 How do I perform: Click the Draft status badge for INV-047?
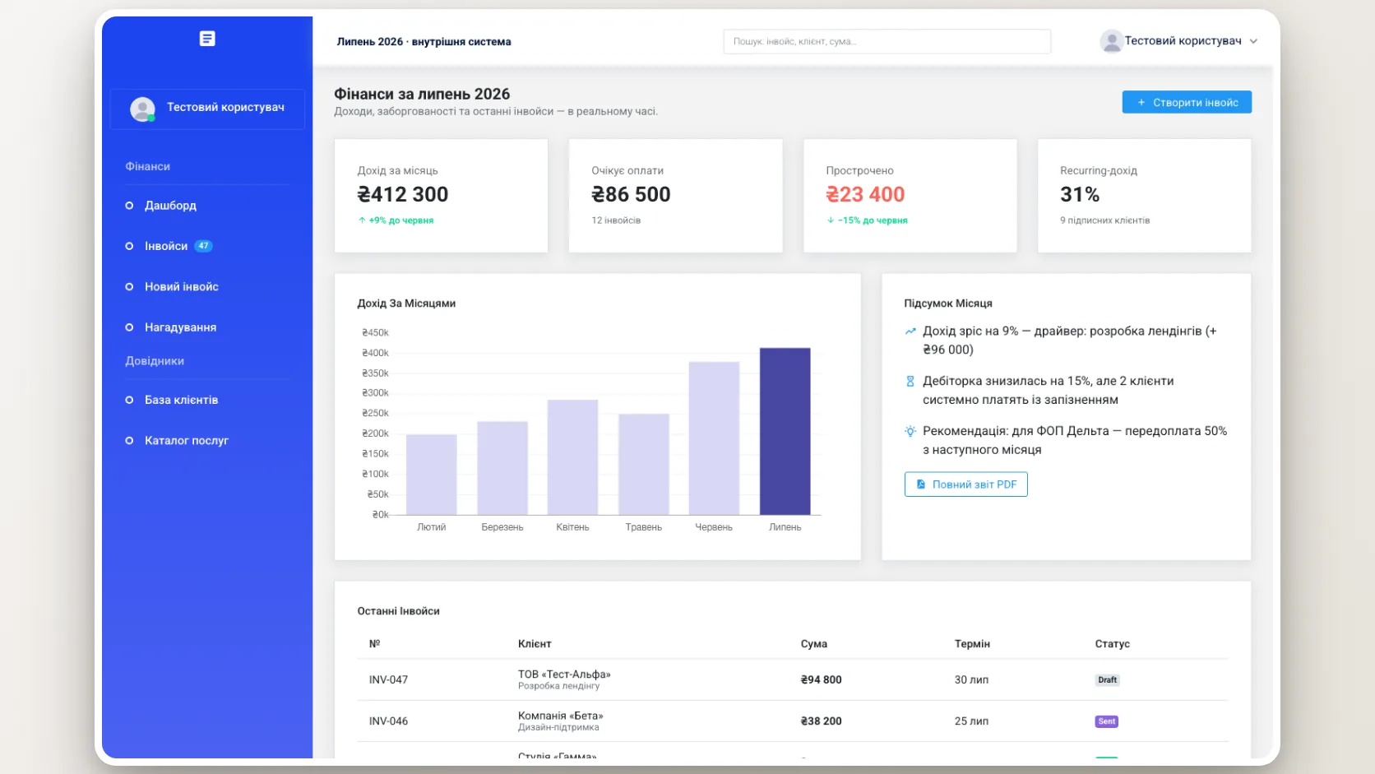[x=1108, y=680]
